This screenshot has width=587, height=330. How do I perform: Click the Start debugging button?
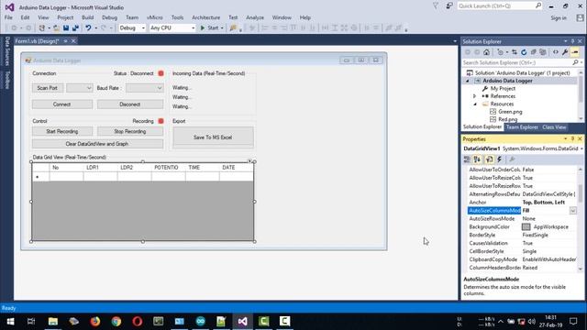[x=209, y=28]
